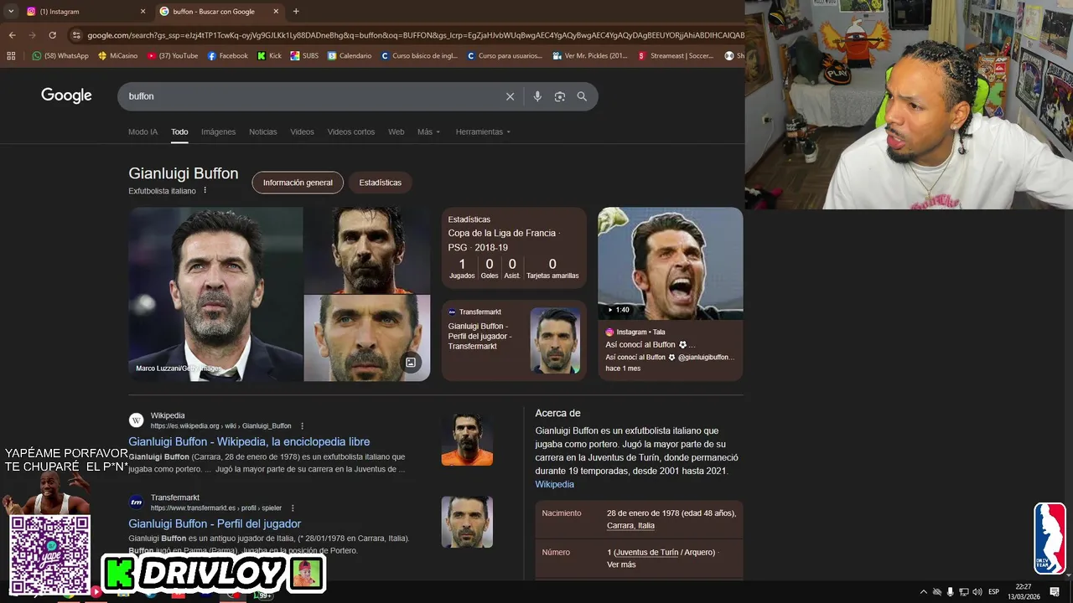Click the Transfermarkt result thumbnail of Buffon
The height and width of the screenshot is (603, 1073).
(467, 522)
